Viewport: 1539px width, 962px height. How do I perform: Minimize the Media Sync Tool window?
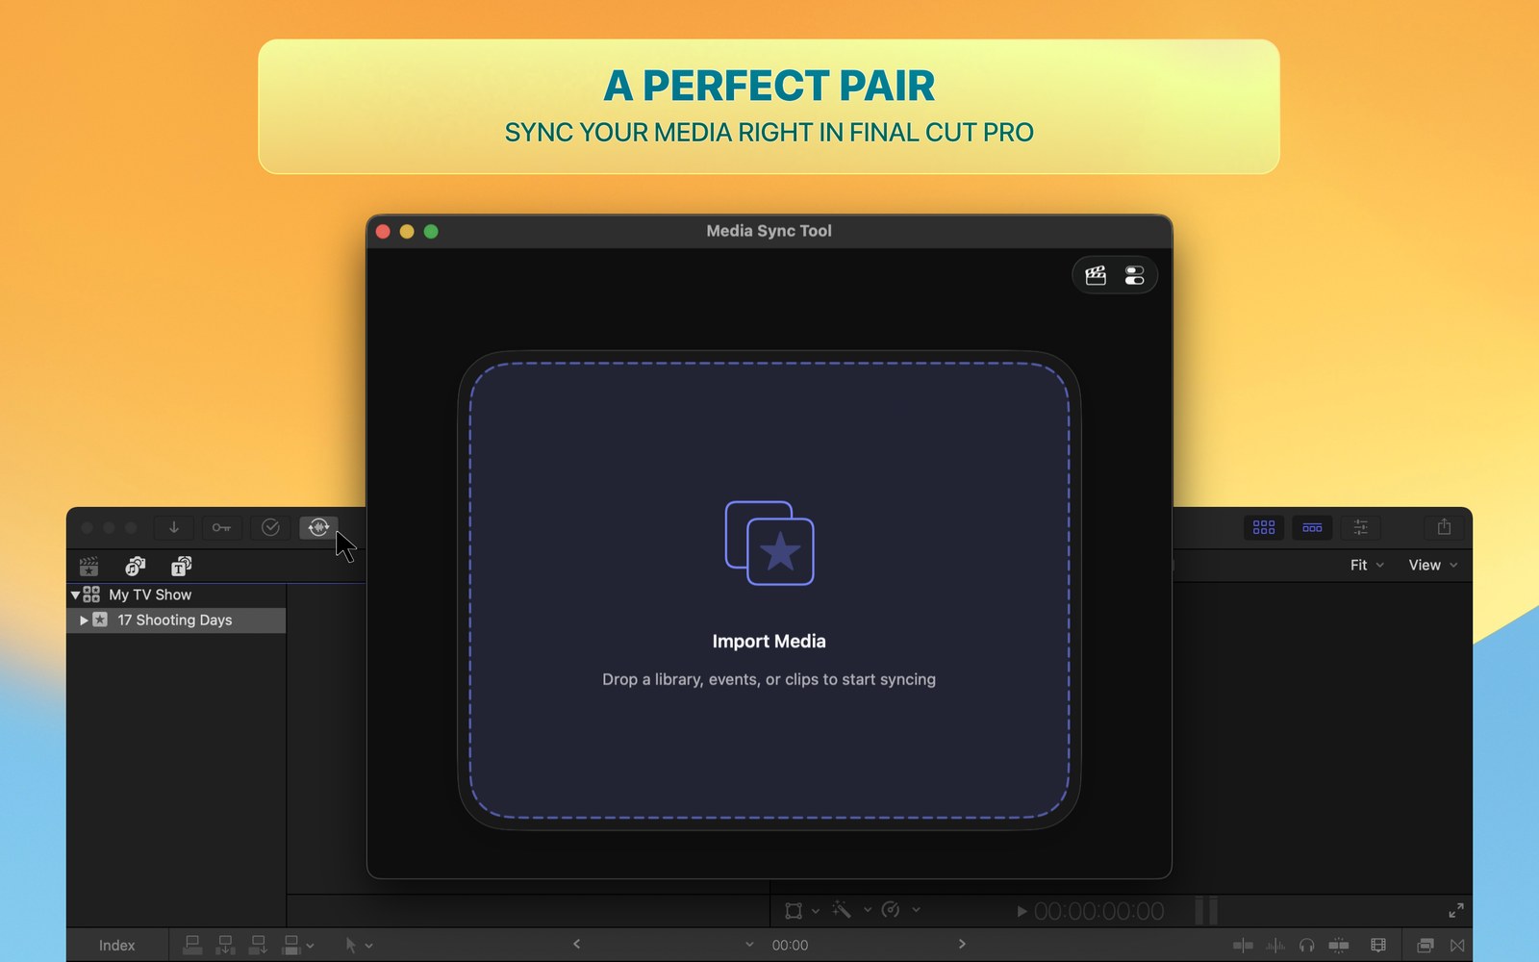coord(407,232)
